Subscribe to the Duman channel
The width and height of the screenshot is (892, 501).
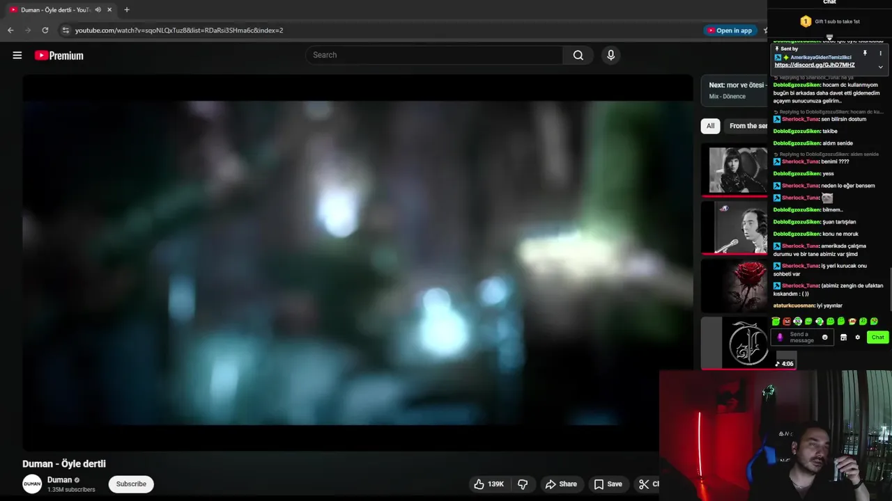(131, 484)
